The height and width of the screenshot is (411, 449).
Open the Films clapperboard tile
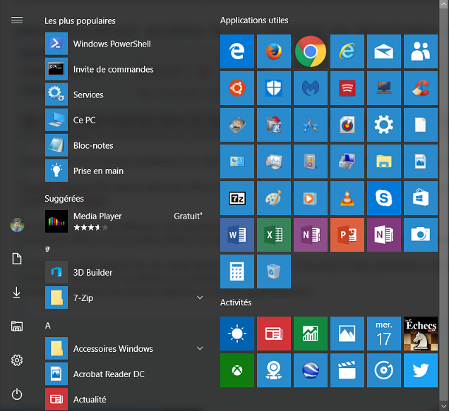click(x=347, y=370)
